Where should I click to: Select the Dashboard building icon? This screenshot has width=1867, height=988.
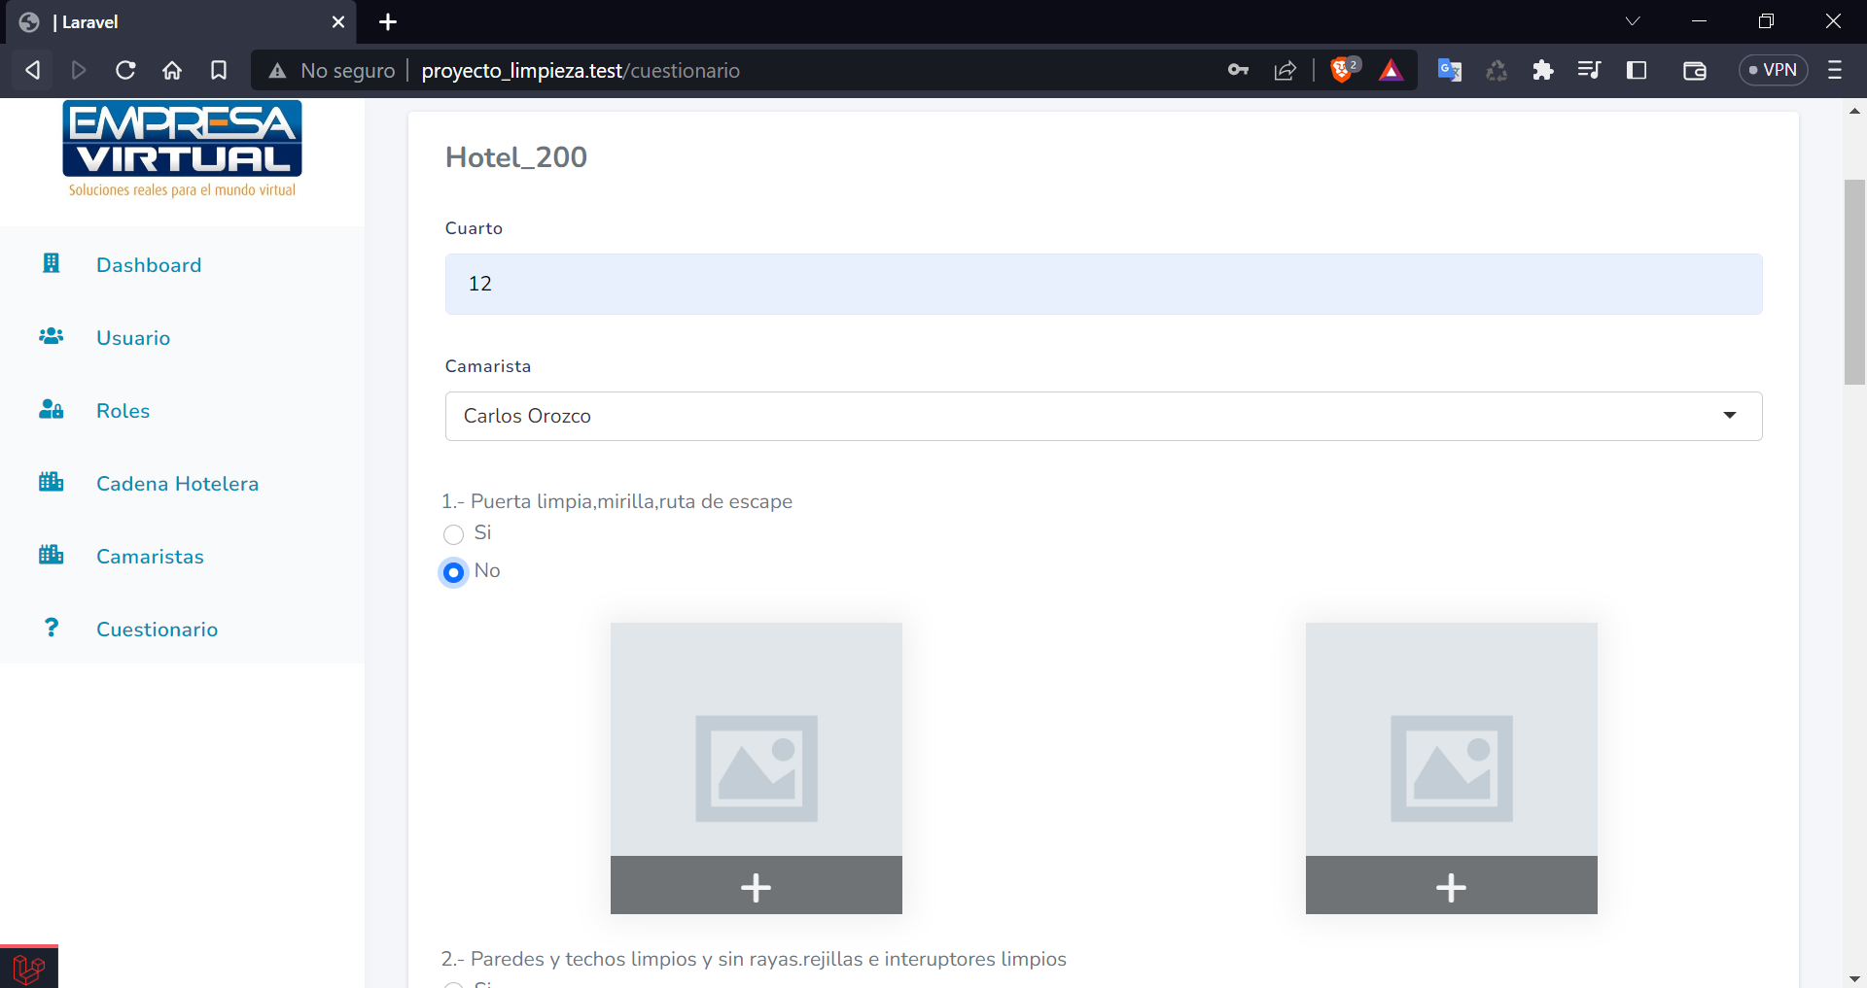coord(51,263)
